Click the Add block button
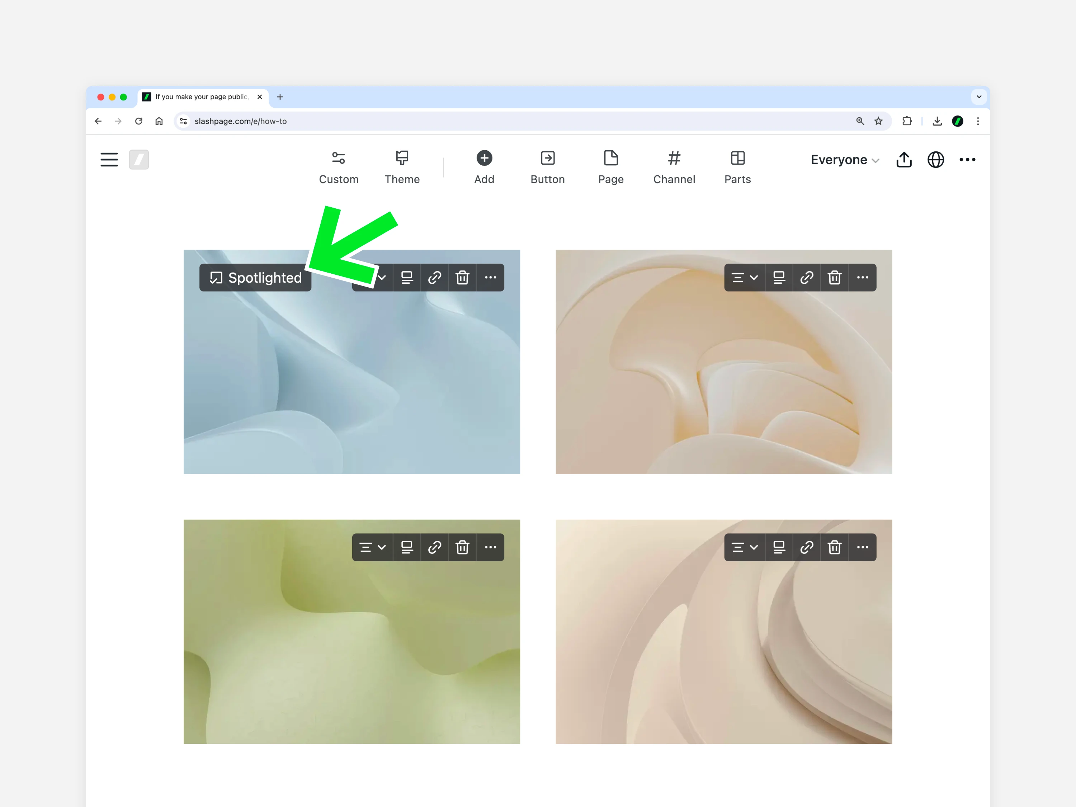 click(x=484, y=167)
